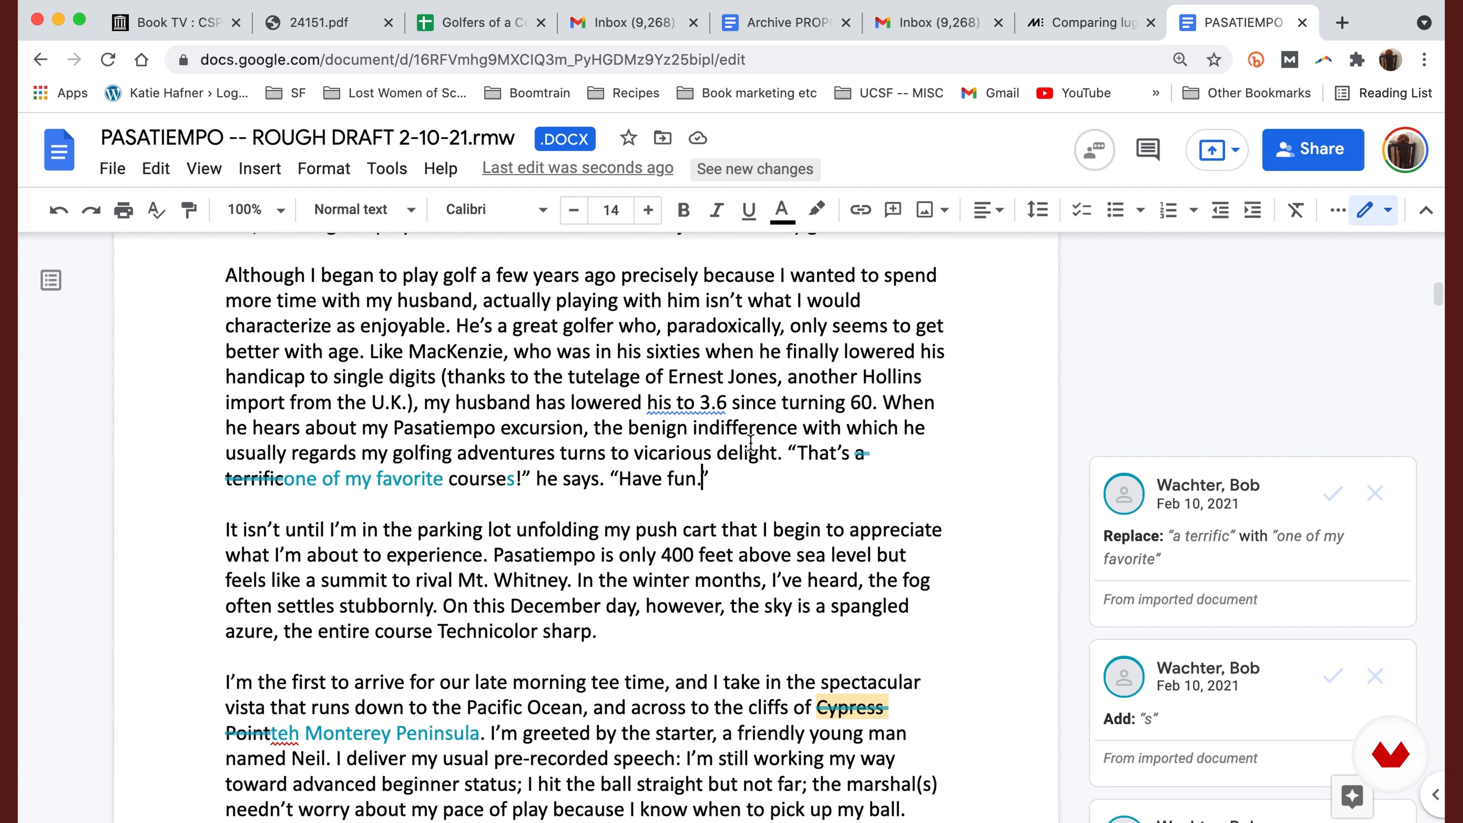The height and width of the screenshot is (823, 1463).
Task: Hide the menus with up chevron
Action: [x=1426, y=210]
